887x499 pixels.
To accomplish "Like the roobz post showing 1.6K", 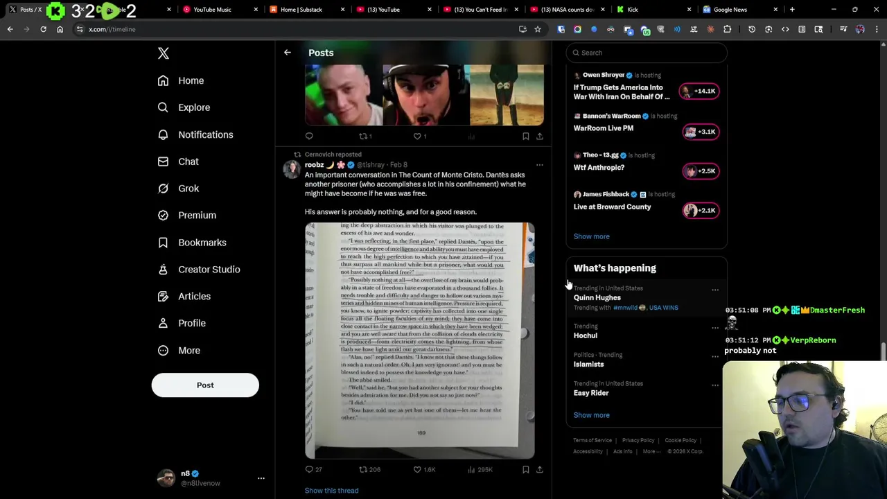I will 424,469.
